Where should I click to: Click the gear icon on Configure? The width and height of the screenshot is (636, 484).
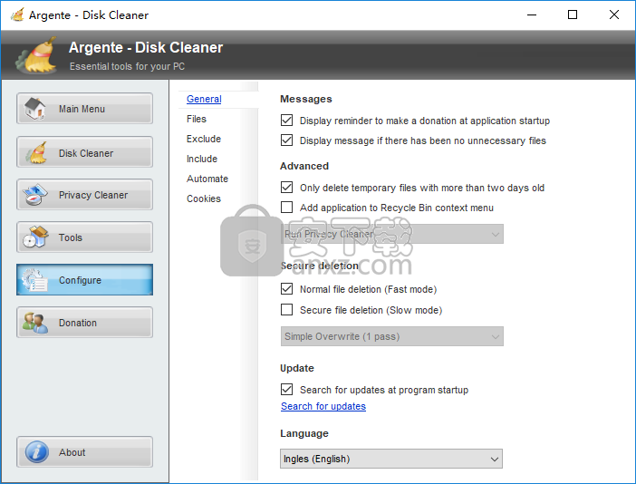(x=34, y=280)
